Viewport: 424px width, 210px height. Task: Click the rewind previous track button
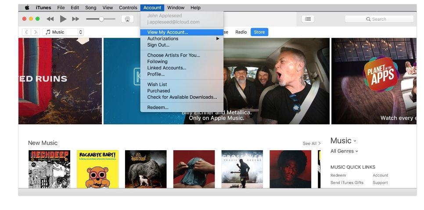click(50, 19)
